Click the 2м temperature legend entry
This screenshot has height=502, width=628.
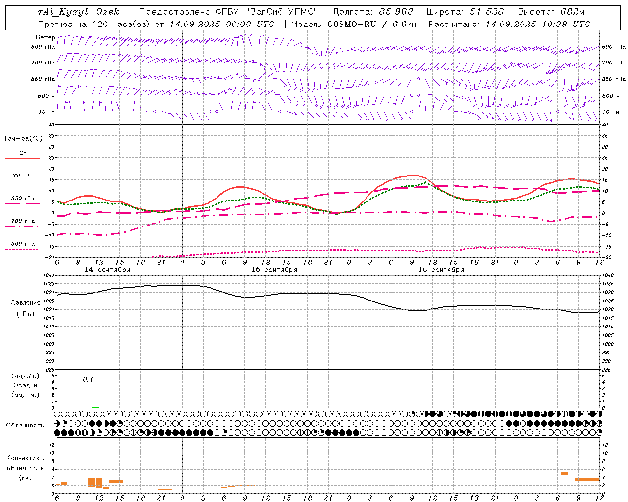(23, 153)
